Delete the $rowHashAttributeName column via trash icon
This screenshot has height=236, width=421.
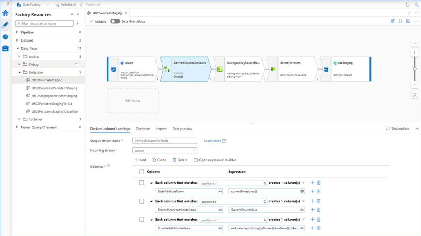tap(319, 228)
